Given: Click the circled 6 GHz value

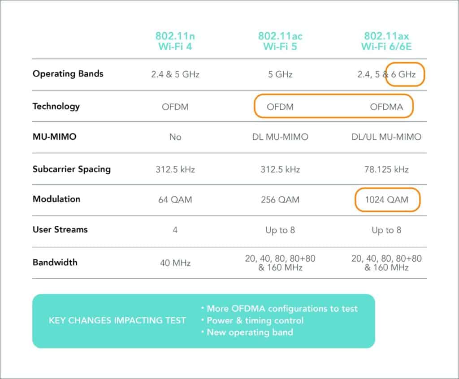Looking at the screenshot, I should 403,74.
